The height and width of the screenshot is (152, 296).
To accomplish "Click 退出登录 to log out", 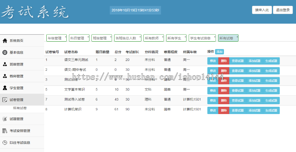I will 283,10.
